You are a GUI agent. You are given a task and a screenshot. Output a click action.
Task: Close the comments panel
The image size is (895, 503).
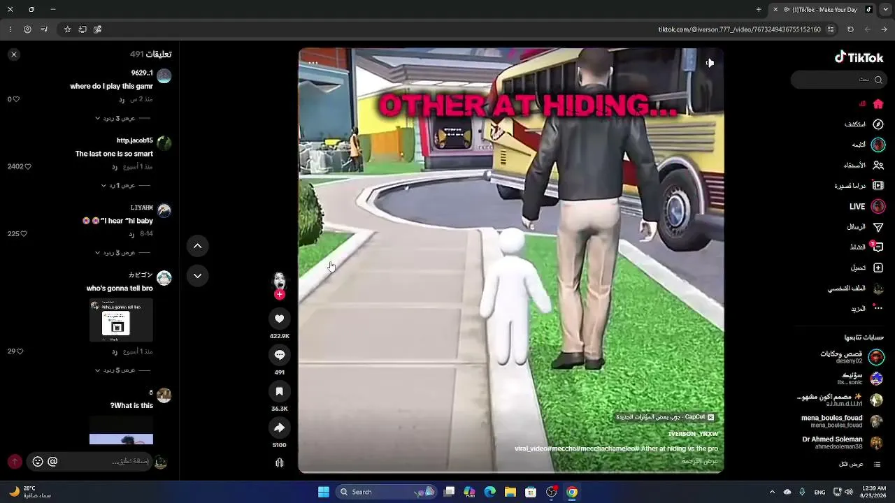(x=14, y=54)
